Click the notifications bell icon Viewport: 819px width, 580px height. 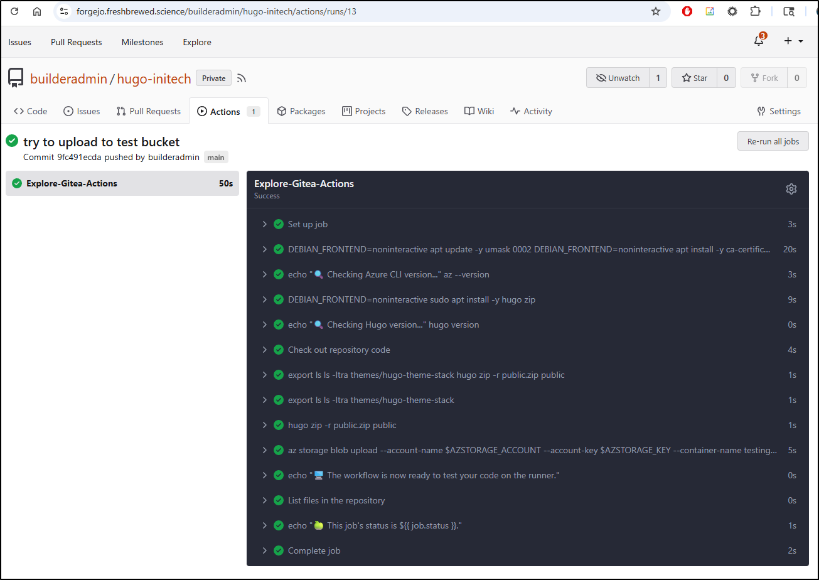coord(759,41)
